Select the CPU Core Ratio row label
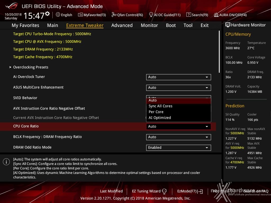The height and width of the screenshot is (203, 271). [26, 126]
